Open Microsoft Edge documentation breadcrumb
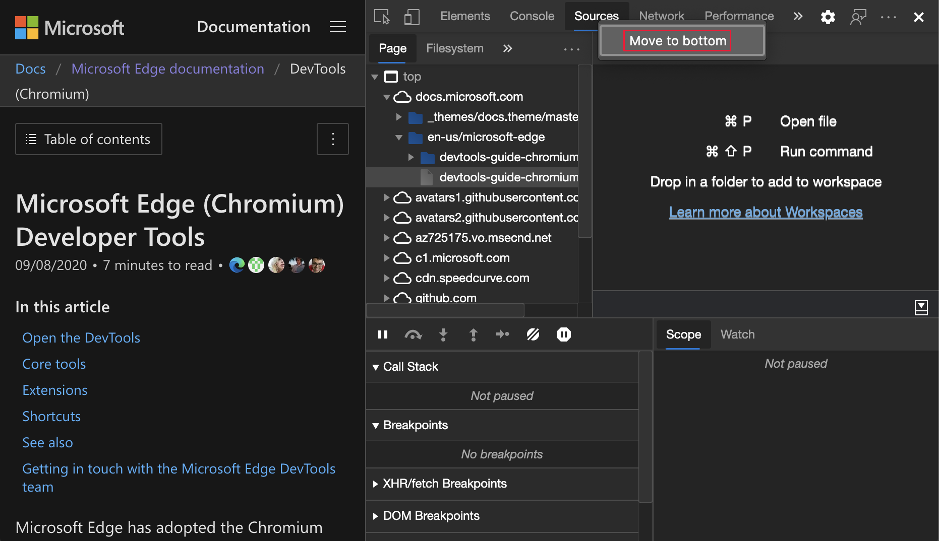The height and width of the screenshot is (541, 939). click(167, 69)
